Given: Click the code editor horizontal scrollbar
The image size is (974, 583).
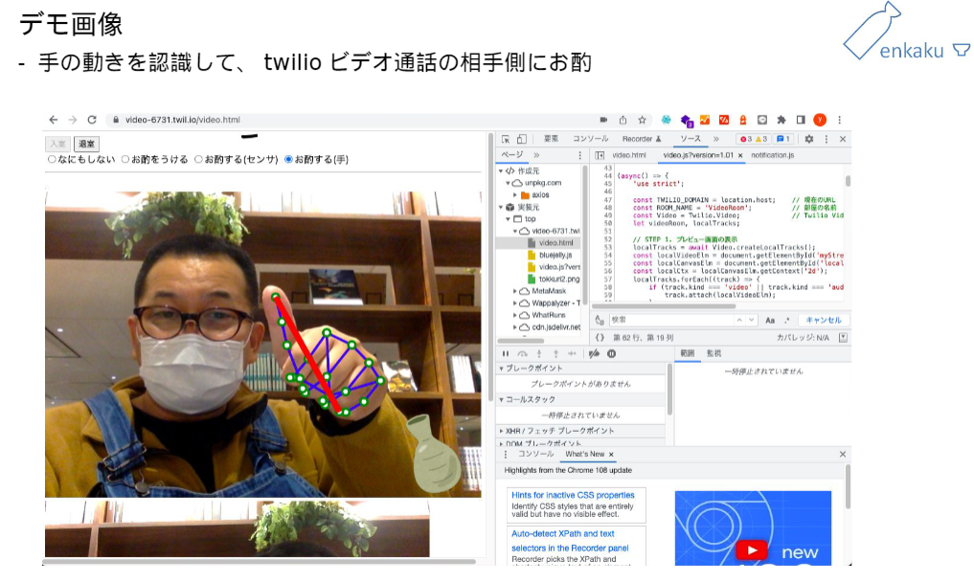Looking at the screenshot, I should click(664, 306).
